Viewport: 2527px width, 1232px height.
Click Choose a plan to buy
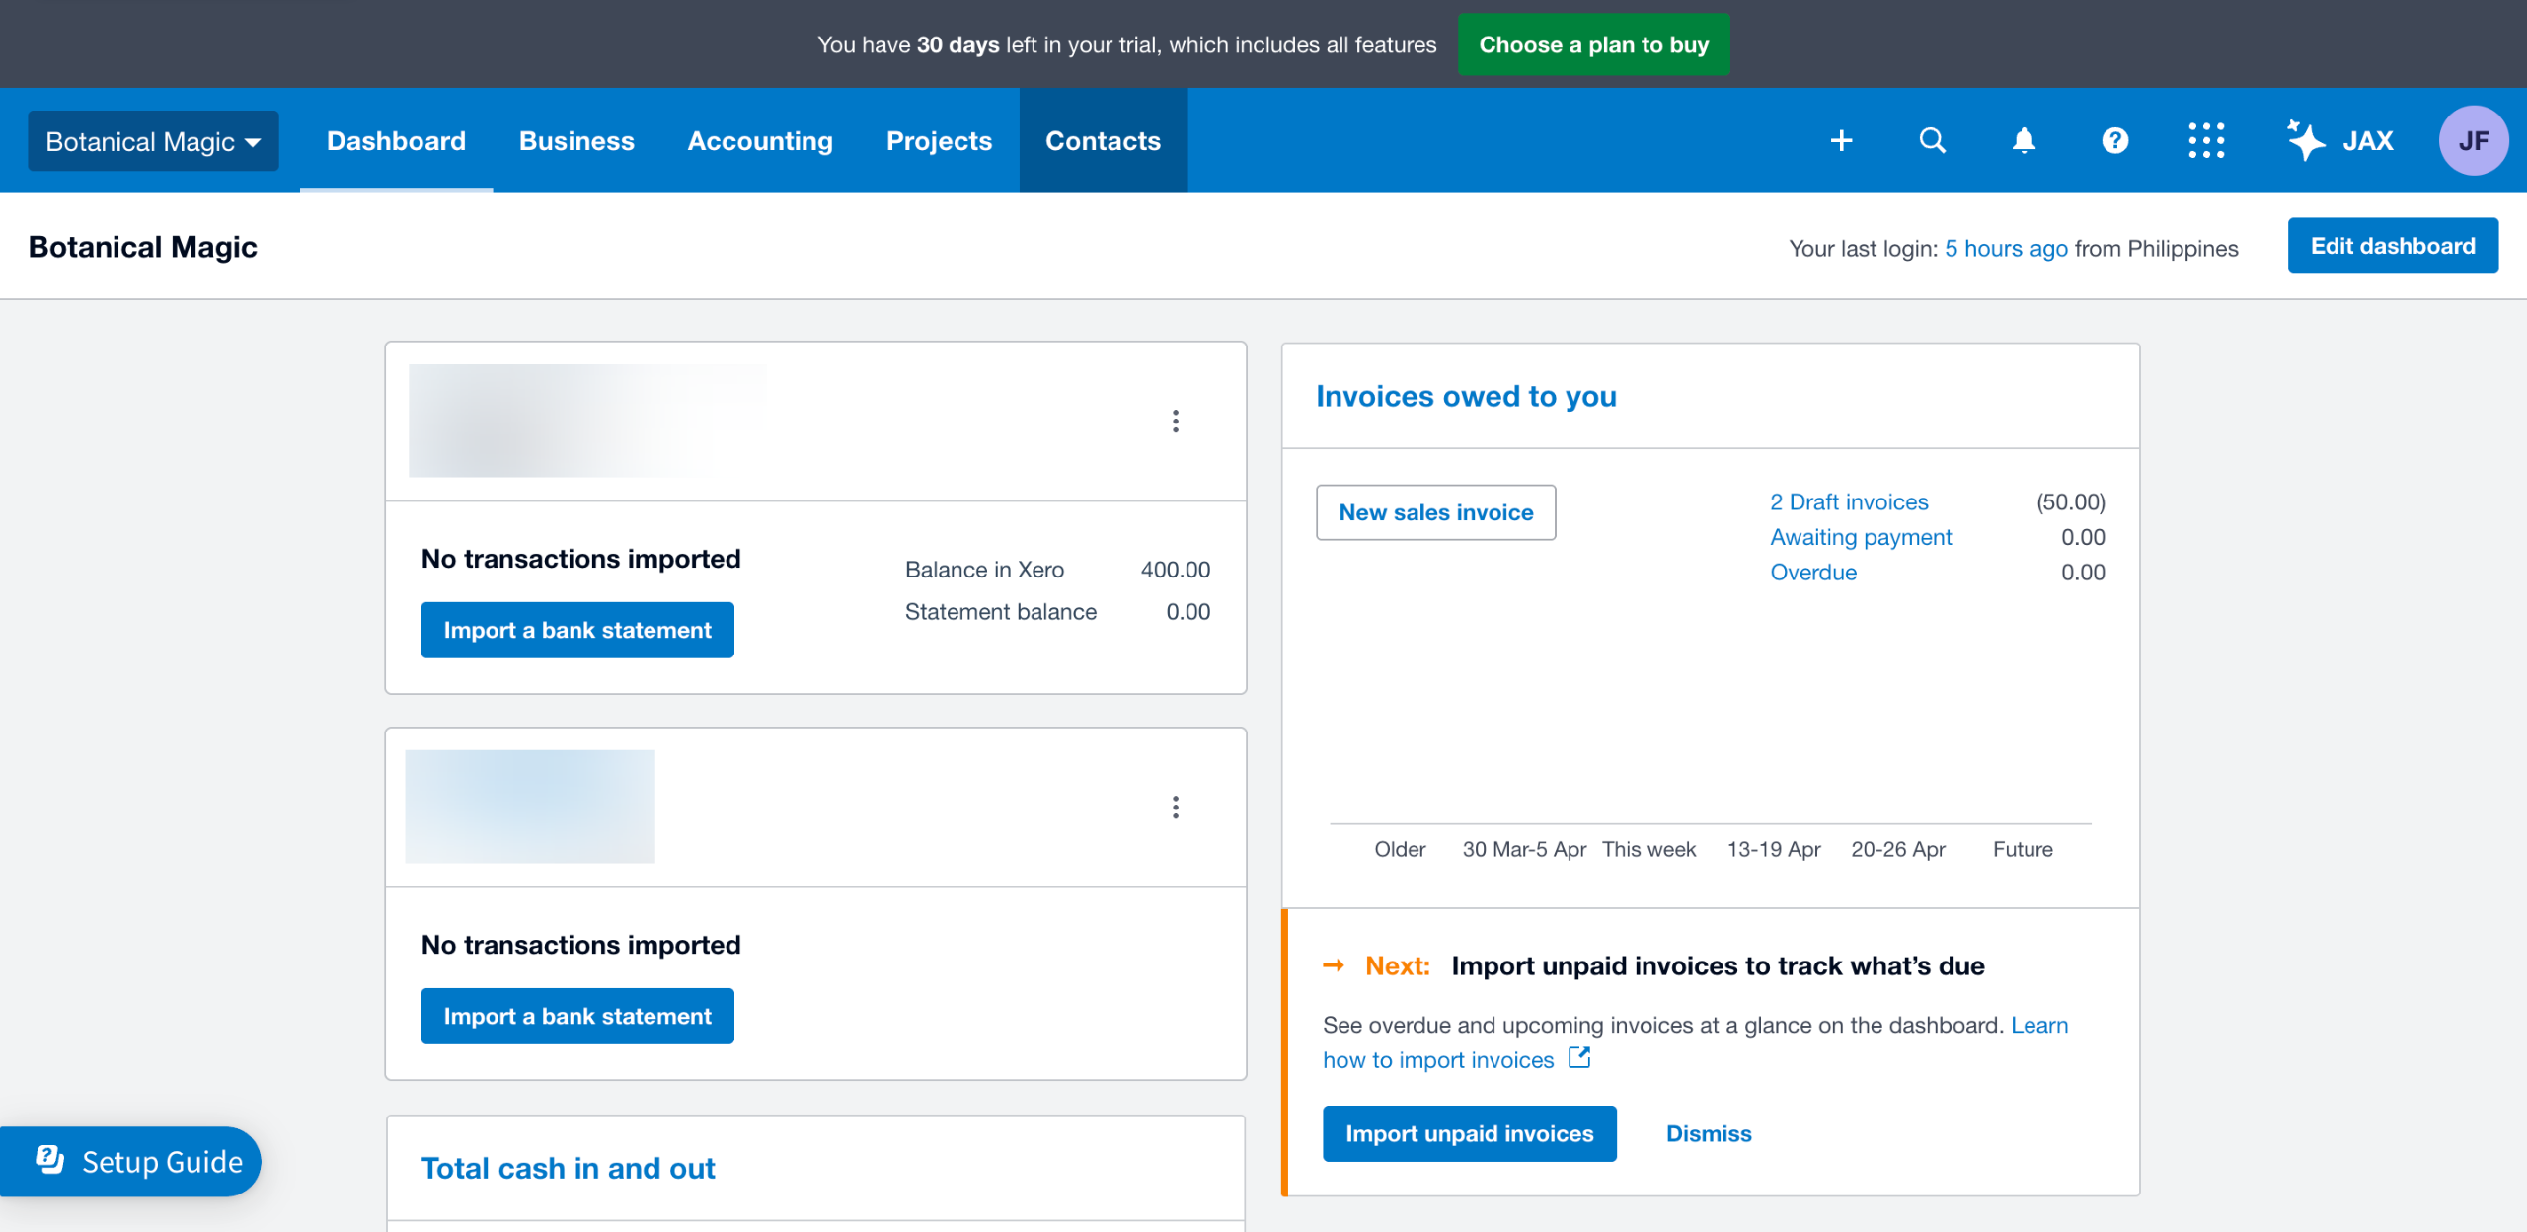coord(1593,44)
